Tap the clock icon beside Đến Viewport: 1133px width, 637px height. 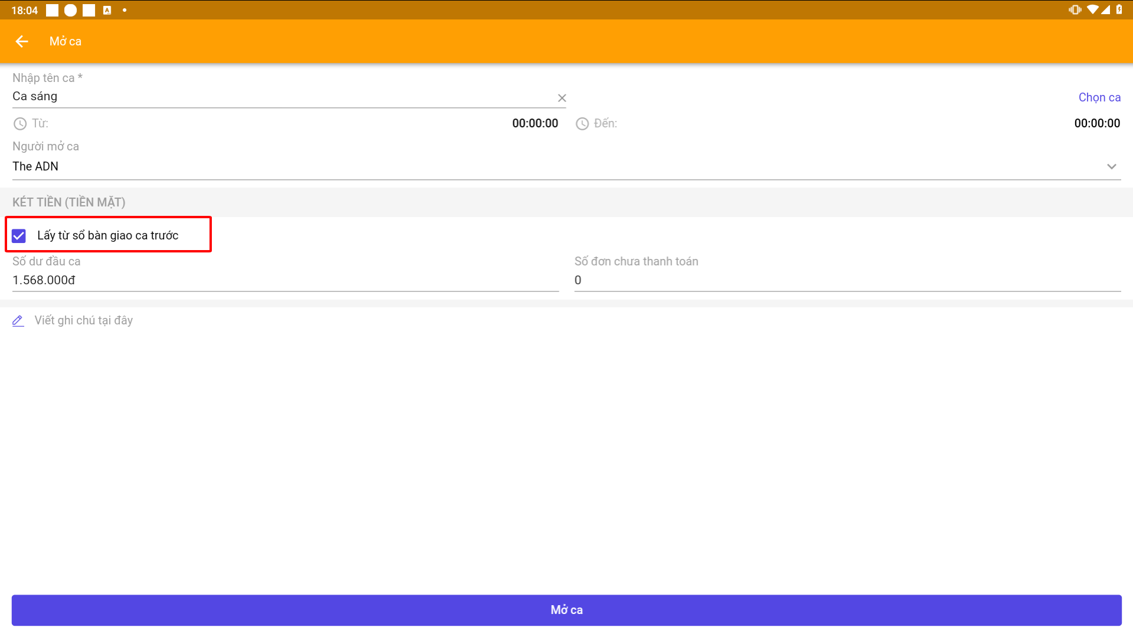[582, 124]
